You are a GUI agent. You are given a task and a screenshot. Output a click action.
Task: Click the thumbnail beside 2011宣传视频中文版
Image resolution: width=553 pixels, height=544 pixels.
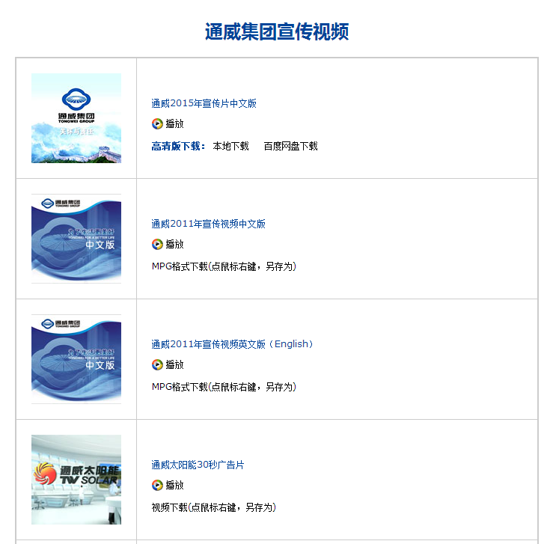[76, 239]
